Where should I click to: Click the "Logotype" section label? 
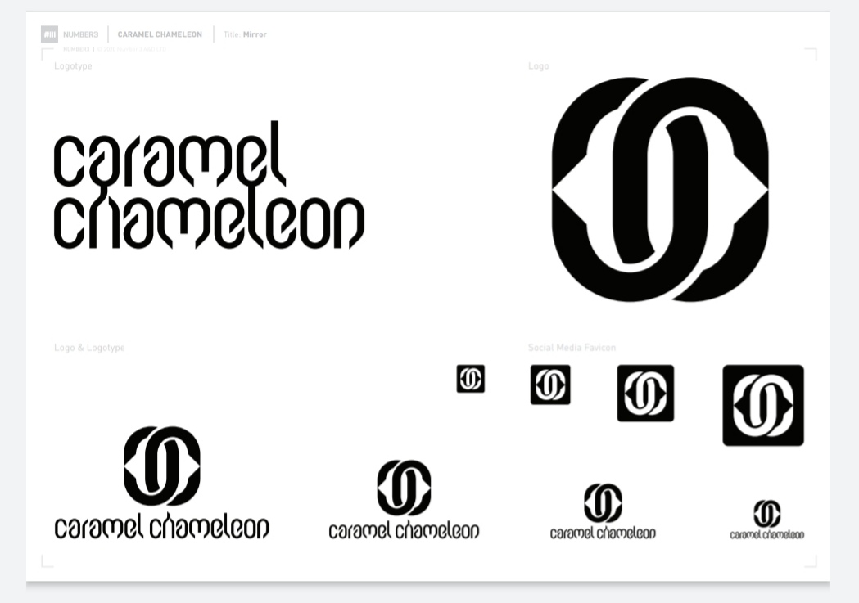coord(73,66)
